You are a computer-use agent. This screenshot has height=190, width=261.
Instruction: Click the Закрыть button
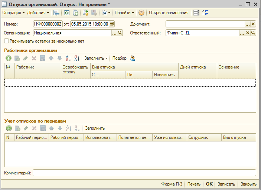[x=248, y=184]
